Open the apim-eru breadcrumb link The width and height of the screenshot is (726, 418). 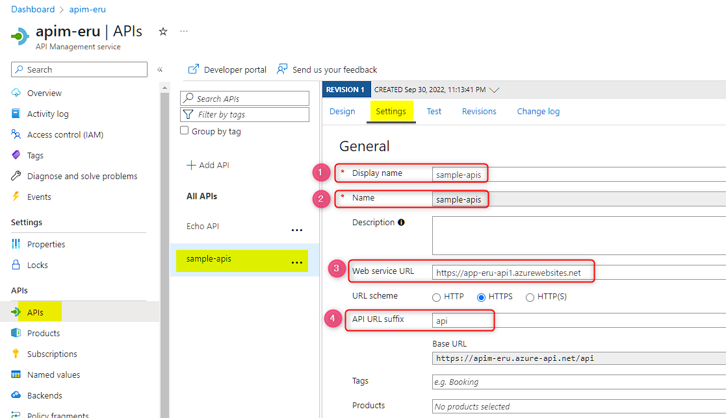point(88,9)
